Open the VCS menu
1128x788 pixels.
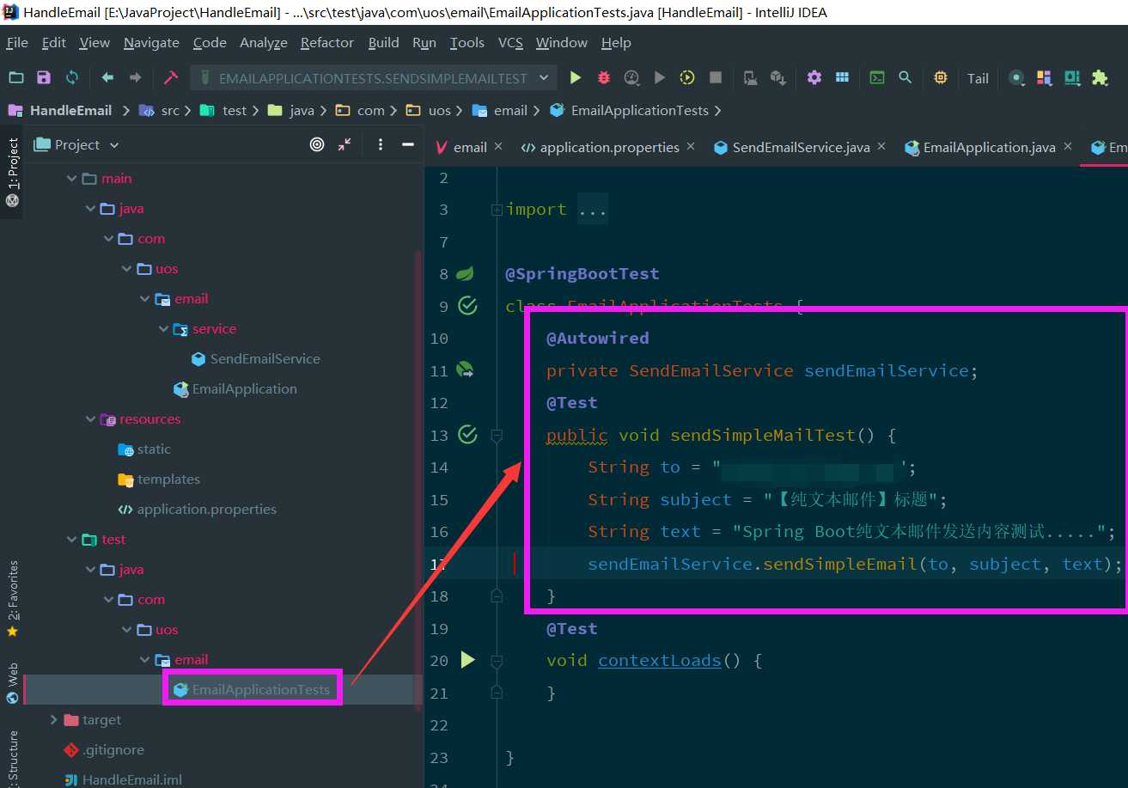click(510, 42)
